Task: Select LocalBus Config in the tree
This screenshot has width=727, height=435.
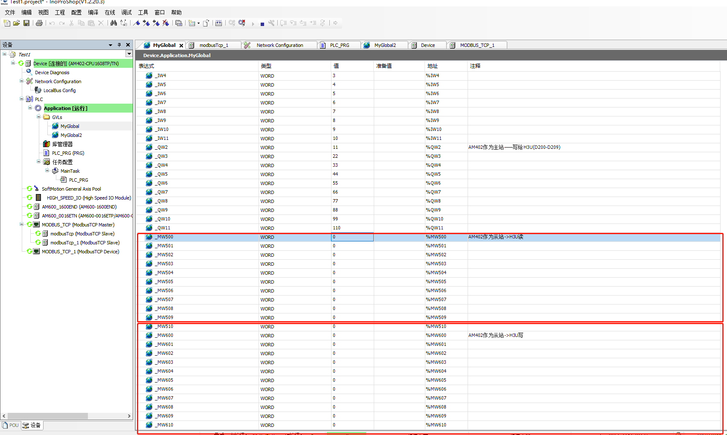Action: click(59, 90)
